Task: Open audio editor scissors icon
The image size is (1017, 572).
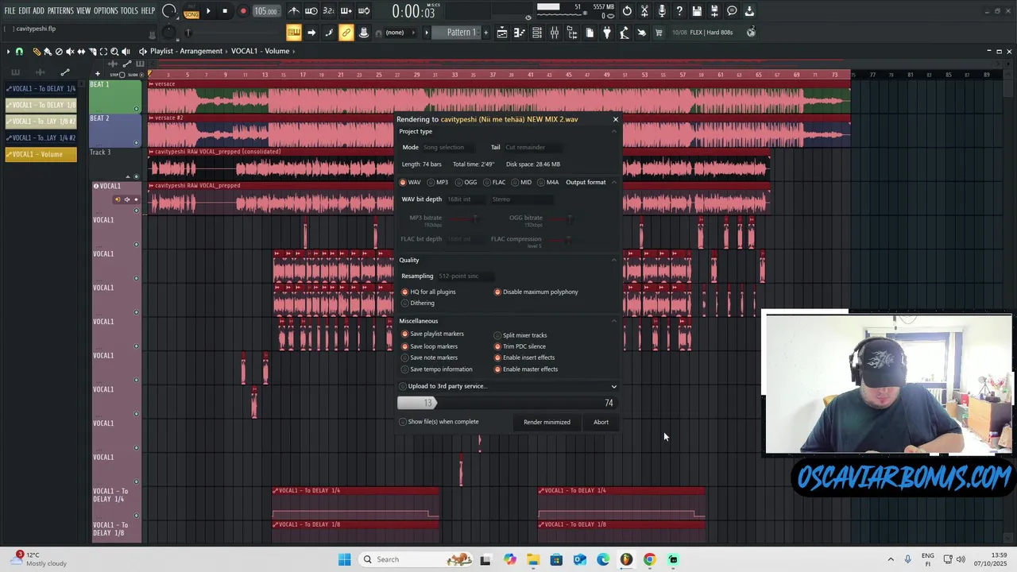Action: [x=644, y=11]
